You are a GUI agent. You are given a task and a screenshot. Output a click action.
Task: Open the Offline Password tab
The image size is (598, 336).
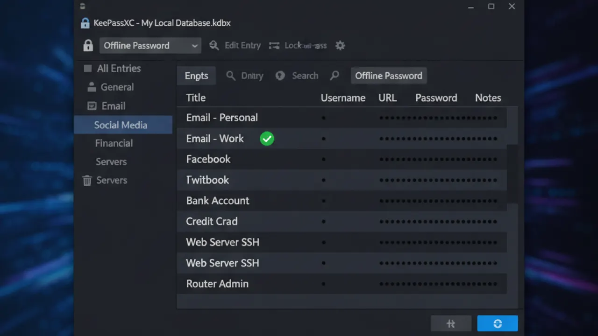point(389,76)
